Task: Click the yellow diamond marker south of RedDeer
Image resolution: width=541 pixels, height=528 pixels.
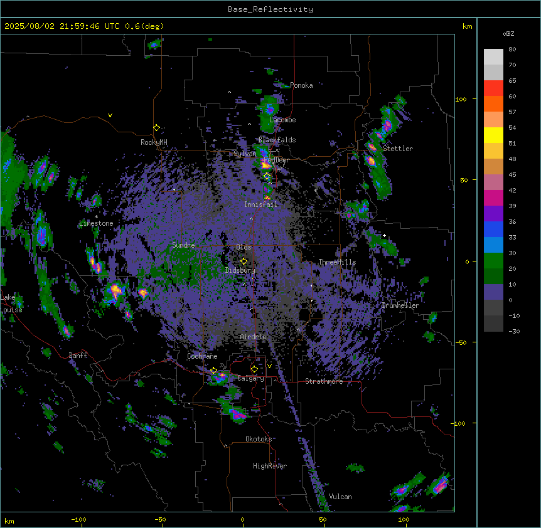Action: 267,176
